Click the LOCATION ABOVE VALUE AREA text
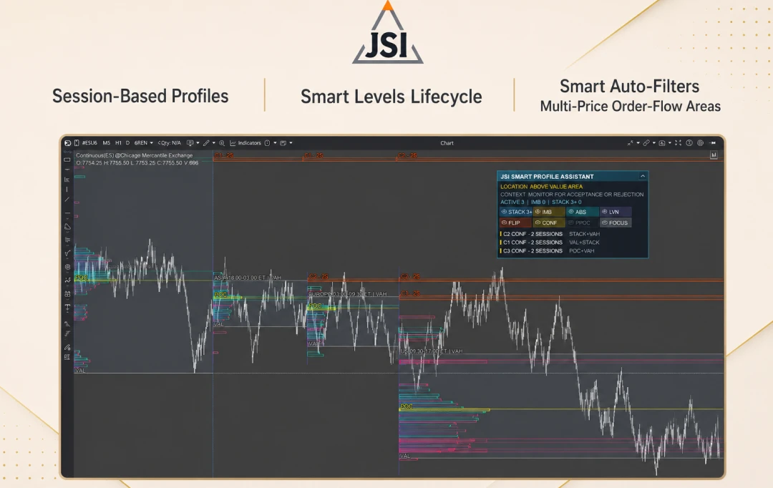773x488 pixels. pyautogui.click(x=541, y=186)
